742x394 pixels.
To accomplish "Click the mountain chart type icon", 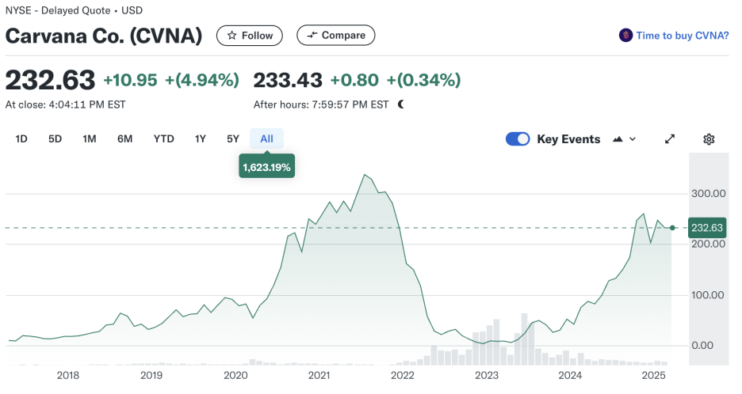I will (618, 139).
